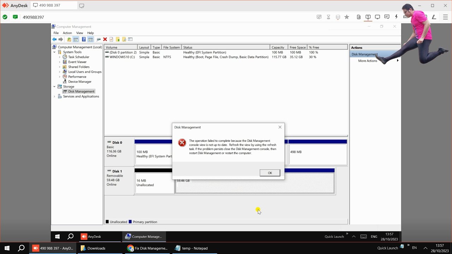Image resolution: width=452 pixels, height=254 pixels.
Task: Open More Actions submenu in Actions pane
Action: 368,61
